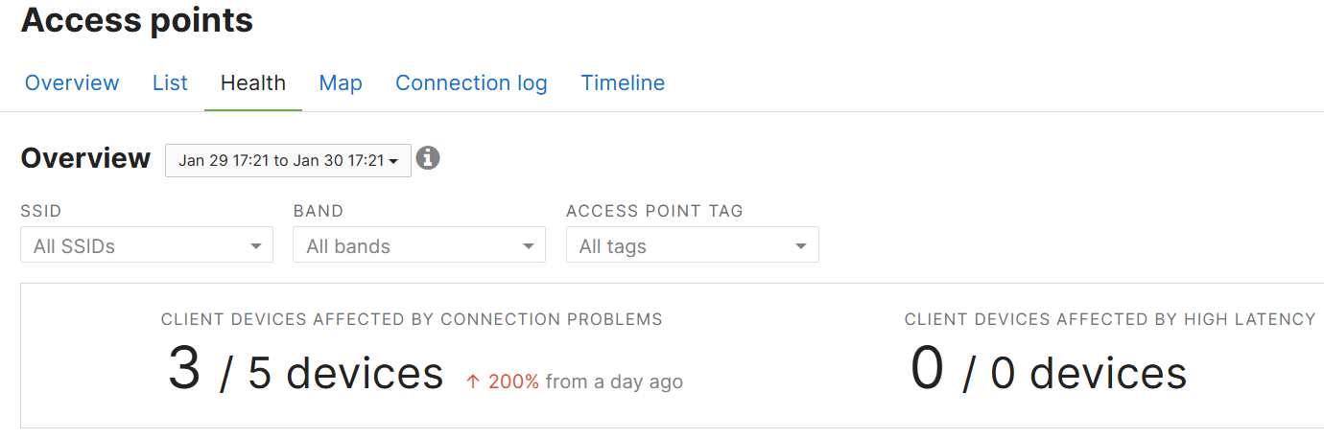Go to the Map tab
The width and height of the screenshot is (1324, 439).
pos(341,83)
